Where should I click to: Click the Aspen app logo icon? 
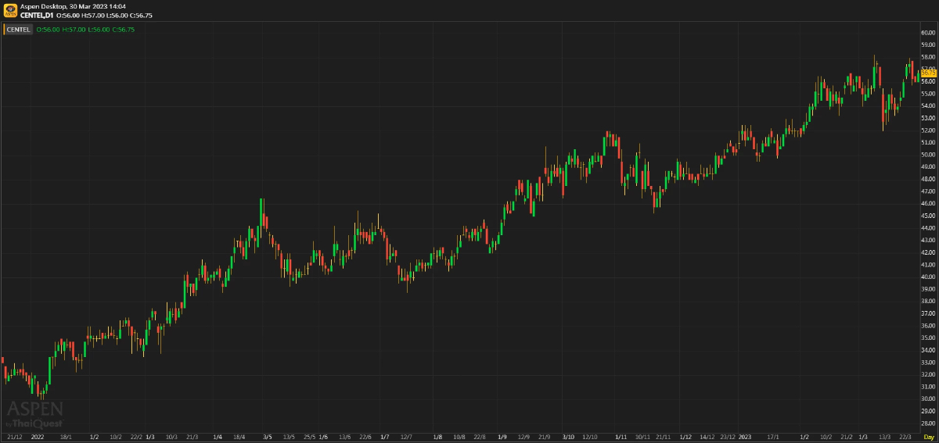[9, 9]
